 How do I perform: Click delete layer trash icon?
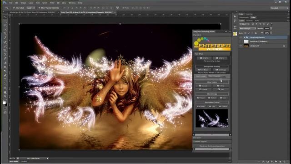(x=285, y=162)
